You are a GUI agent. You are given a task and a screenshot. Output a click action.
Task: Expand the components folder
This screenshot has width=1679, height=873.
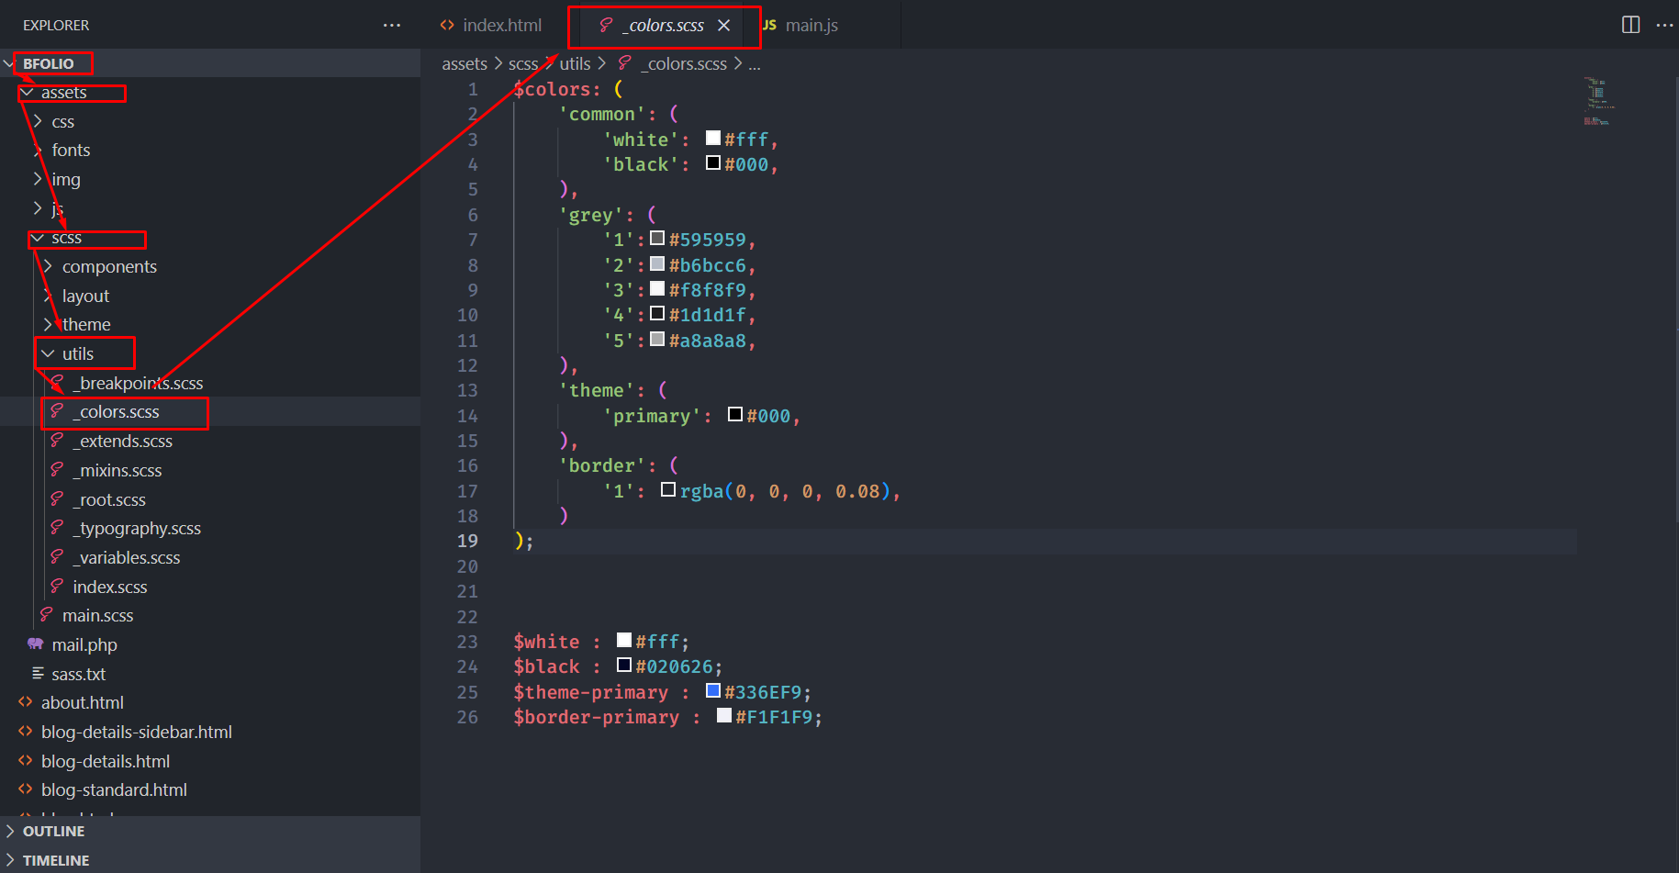click(48, 266)
